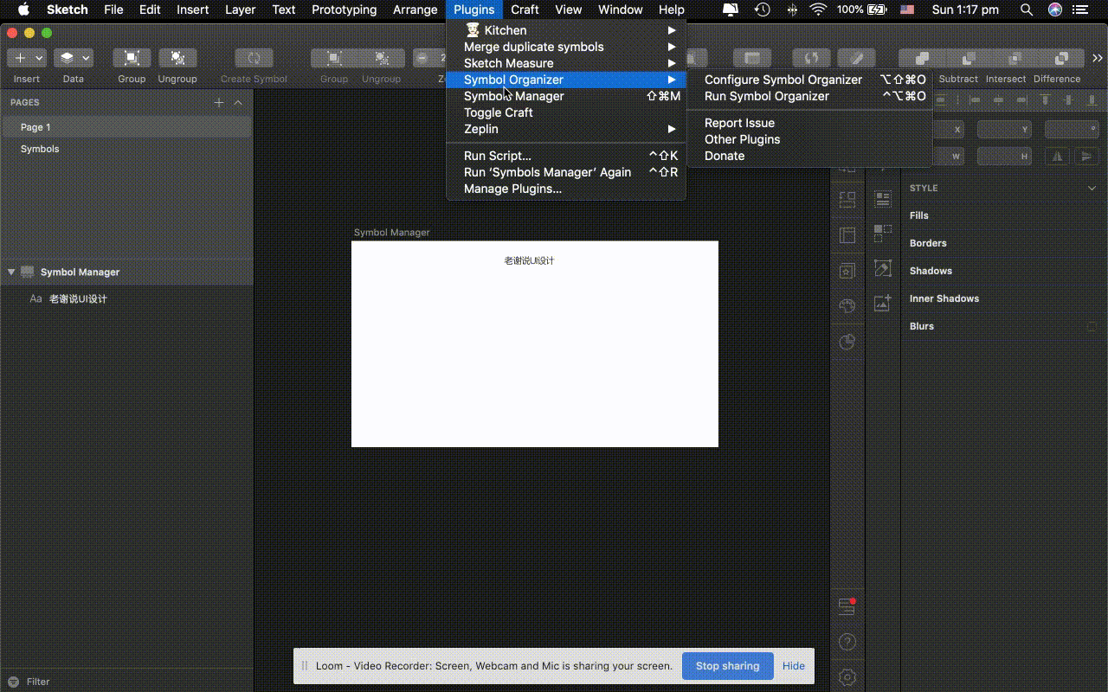Select Page 1 in pages list

pyautogui.click(x=126, y=127)
